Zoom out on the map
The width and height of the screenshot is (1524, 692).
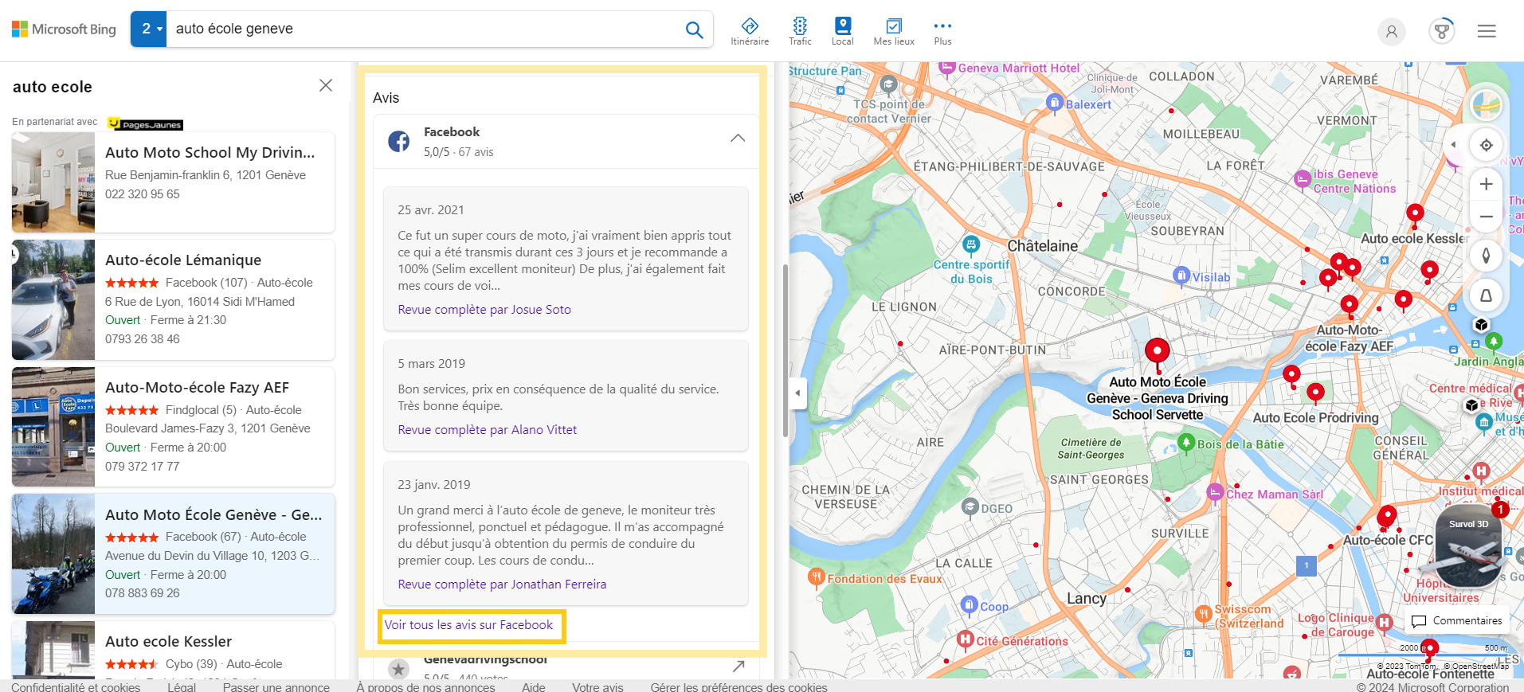(x=1486, y=217)
